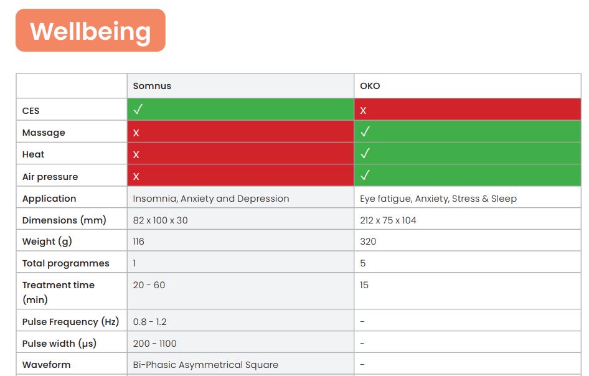Select the Insomnia, Anxiety and Depression text

pos(211,199)
